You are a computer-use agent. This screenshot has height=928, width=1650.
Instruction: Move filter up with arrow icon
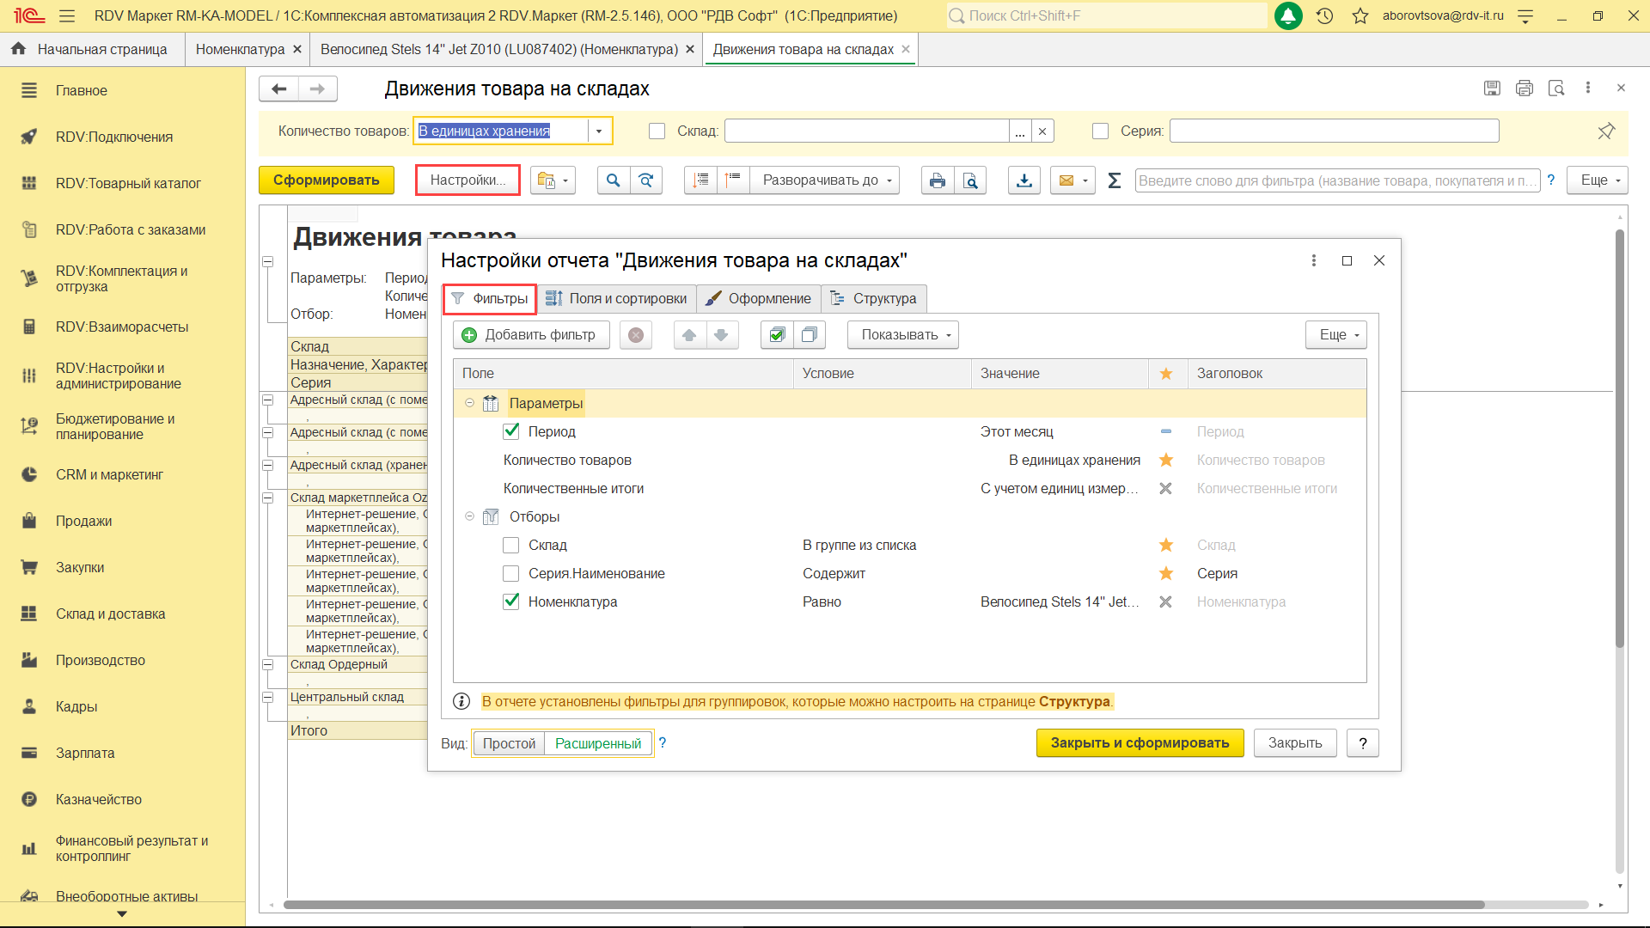click(x=689, y=335)
